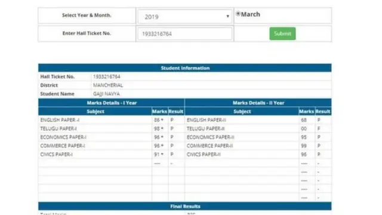This screenshot has width=382, height=215.
Task: Click the 'Enter Hall Ticket No.' label
Action: (87, 33)
